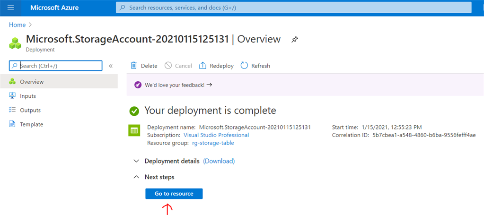Image resolution: width=484 pixels, height=215 pixels.
Task: Click the Go to resource button
Action: [x=174, y=194]
